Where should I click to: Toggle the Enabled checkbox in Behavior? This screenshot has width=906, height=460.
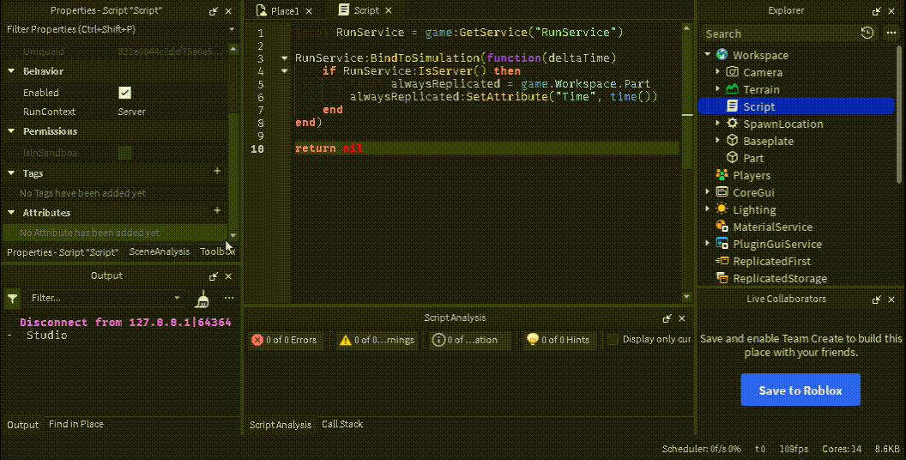tap(124, 93)
